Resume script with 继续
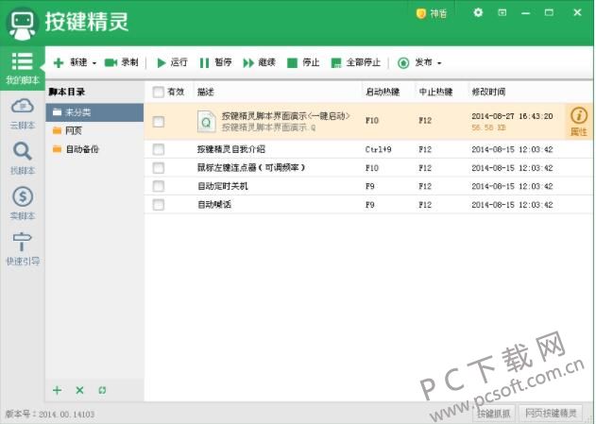This screenshot has width=596, height=424. click(259, 62)
